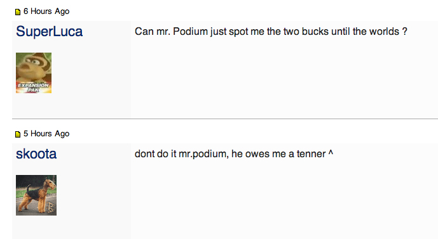Screen dimensions: 438x239
Task: Click the question mark ending SuperLuca's post
Action: point(404,32)
